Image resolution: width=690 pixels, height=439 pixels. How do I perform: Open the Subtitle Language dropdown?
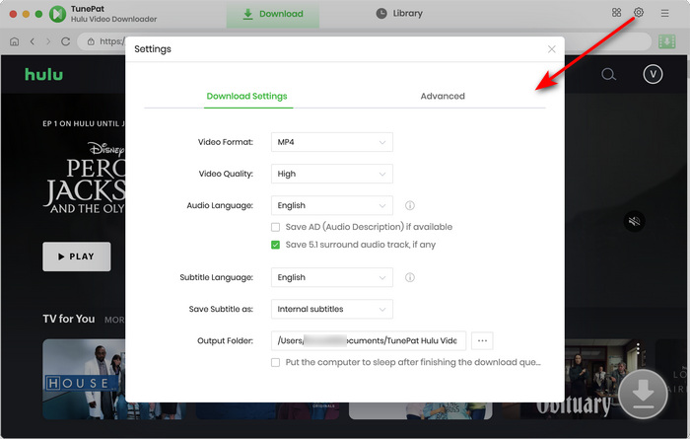332,277
